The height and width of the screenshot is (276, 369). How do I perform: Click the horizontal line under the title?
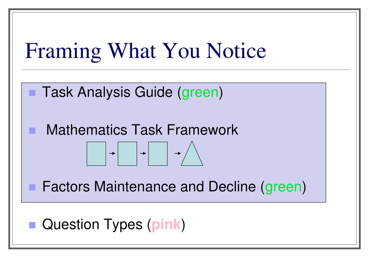186,70
